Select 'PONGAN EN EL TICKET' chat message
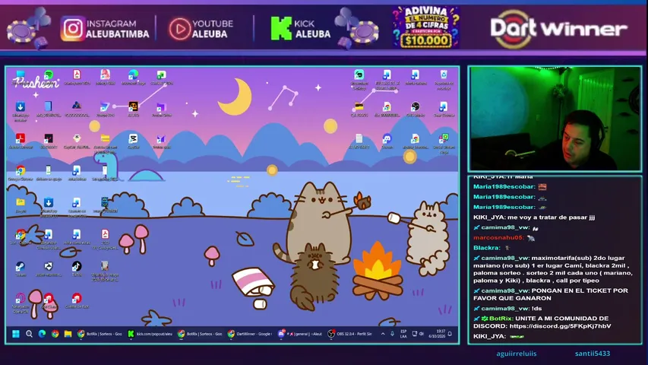Image resolution: width=648 pixels, height=365 pixels. point(551,294)
